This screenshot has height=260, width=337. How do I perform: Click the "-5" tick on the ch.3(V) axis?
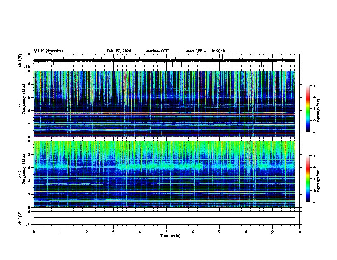pos(29,225)
